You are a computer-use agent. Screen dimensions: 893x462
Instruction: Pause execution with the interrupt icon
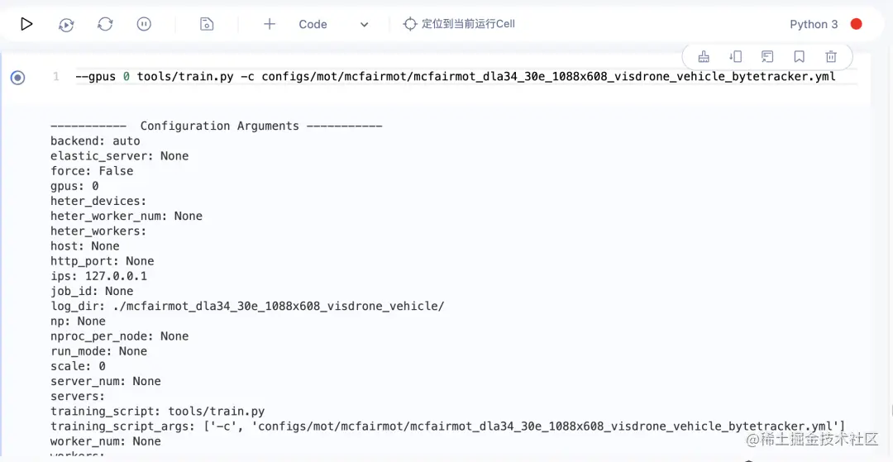click(x=144, y=24)
